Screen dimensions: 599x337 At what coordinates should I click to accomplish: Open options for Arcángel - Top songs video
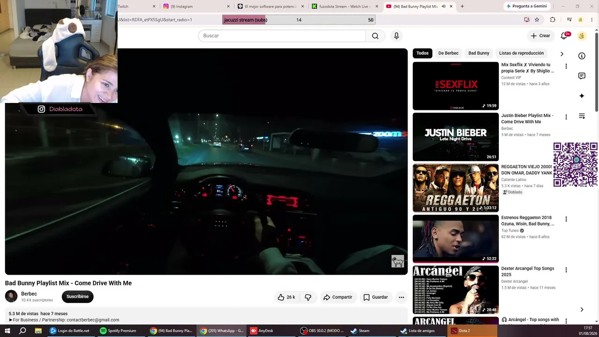pos(566,321)
